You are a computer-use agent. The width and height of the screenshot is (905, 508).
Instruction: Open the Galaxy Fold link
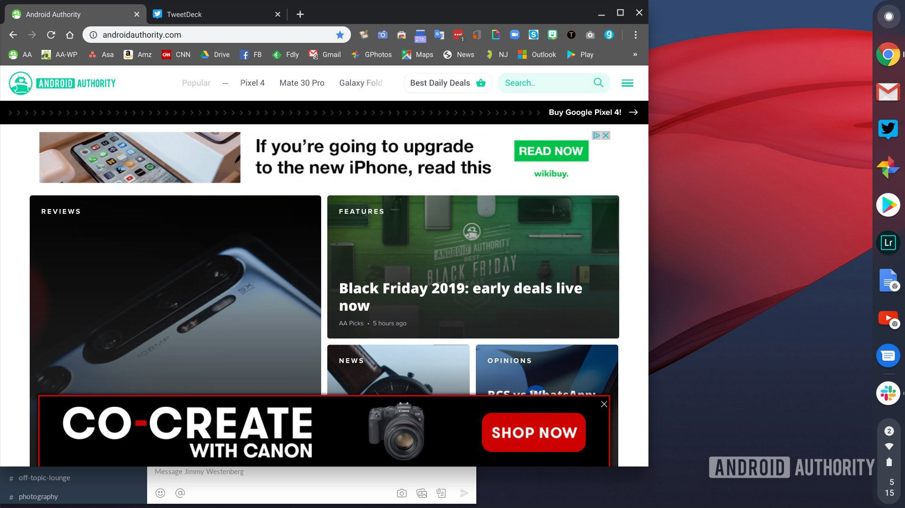pos(361,83)
